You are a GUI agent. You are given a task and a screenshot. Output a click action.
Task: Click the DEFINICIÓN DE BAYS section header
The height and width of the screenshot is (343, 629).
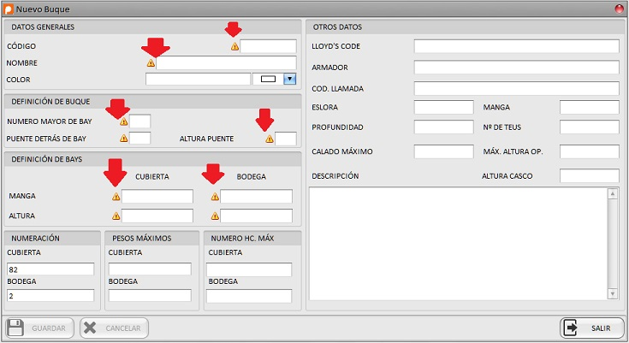[152, 159]
